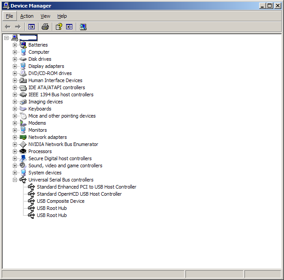Viewport: 284px width, 280px height.
Task: Collapse the root computer tree node
Action: pyautogui.click(x=6, y=38)
